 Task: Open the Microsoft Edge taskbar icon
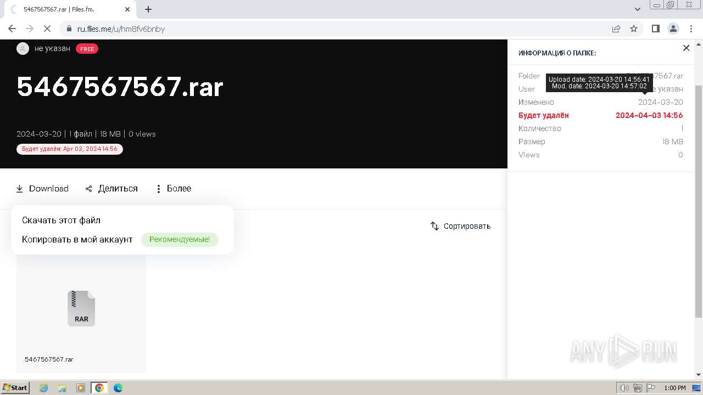tap(118, 388)
